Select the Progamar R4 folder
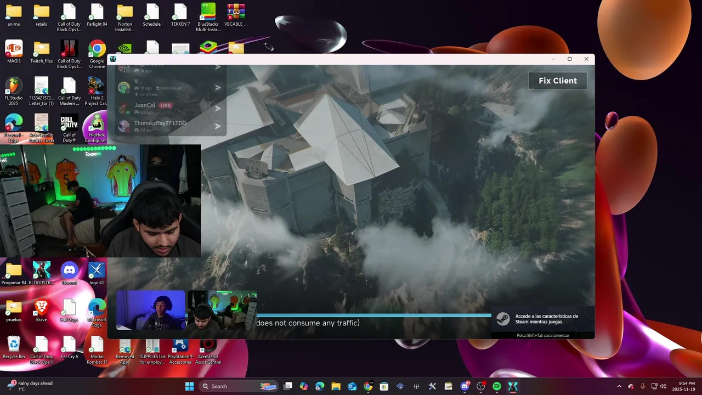The image size is (702, 395). click(x=14, y=274)
